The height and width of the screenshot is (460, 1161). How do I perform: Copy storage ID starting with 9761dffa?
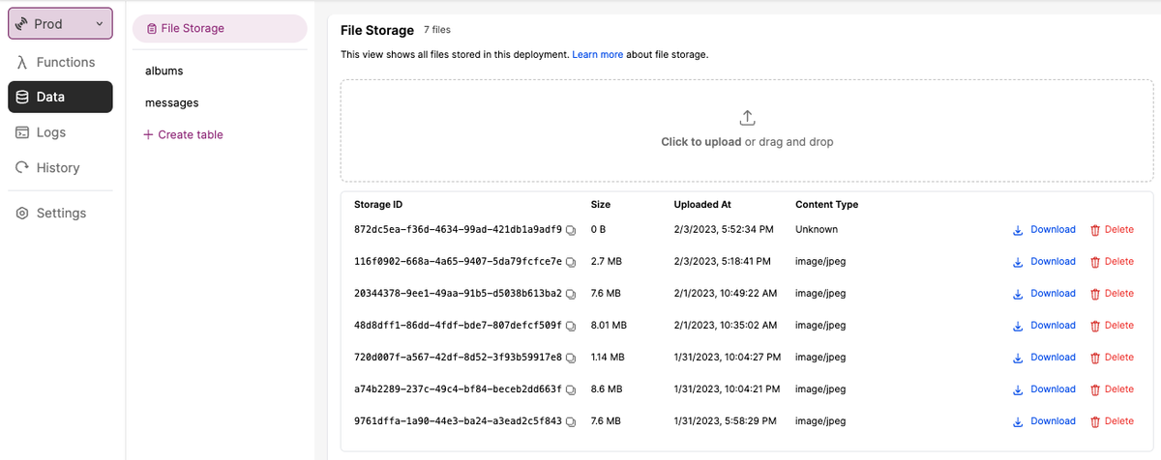[x=571, y=421]
